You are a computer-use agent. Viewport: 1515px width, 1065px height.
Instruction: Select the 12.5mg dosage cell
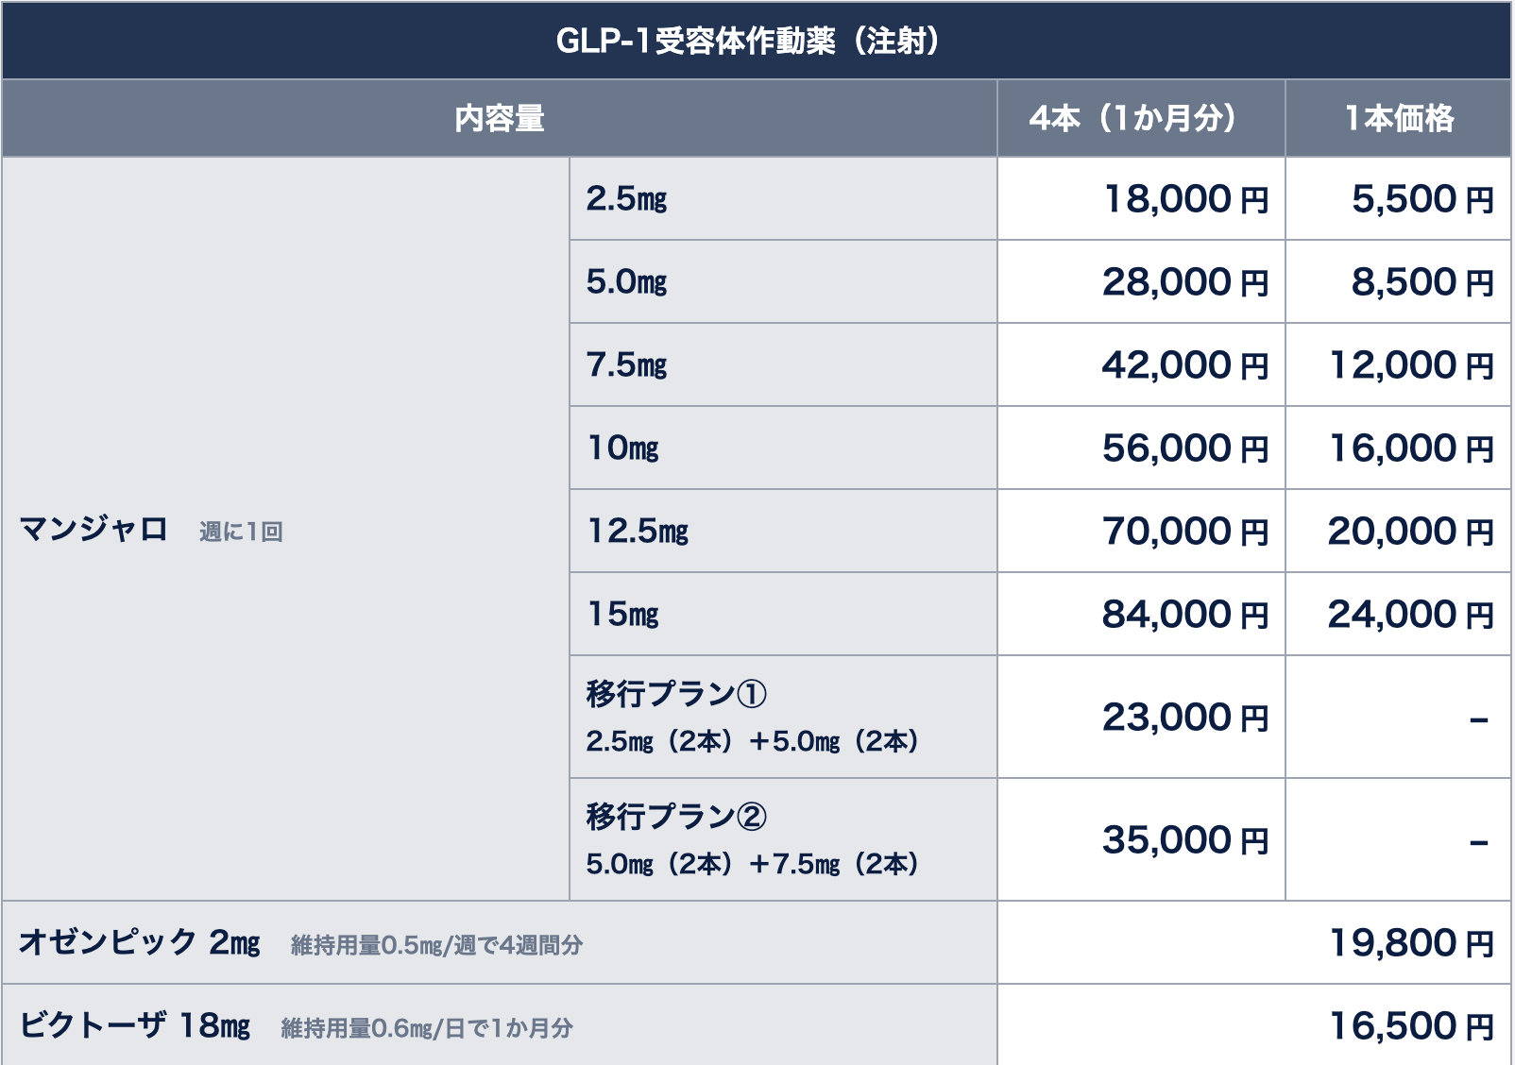[638, 532]
